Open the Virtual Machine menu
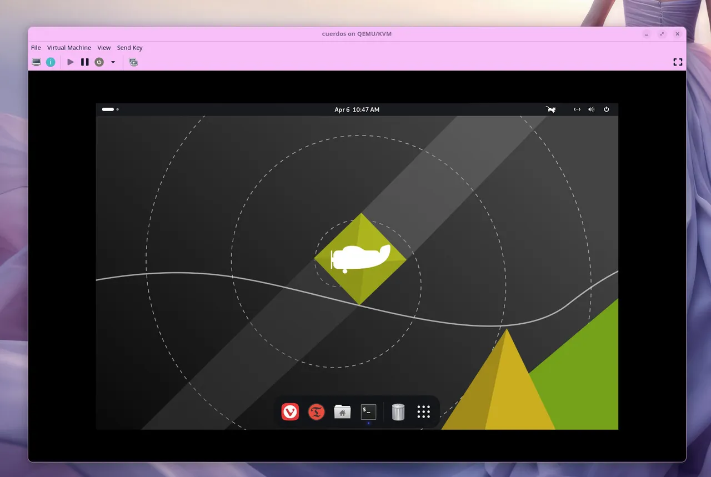 pyautogui.click(x=69, y=48)
